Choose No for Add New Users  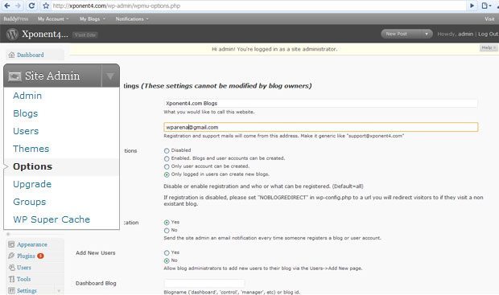pyautogui.click(x=167, y=260)
